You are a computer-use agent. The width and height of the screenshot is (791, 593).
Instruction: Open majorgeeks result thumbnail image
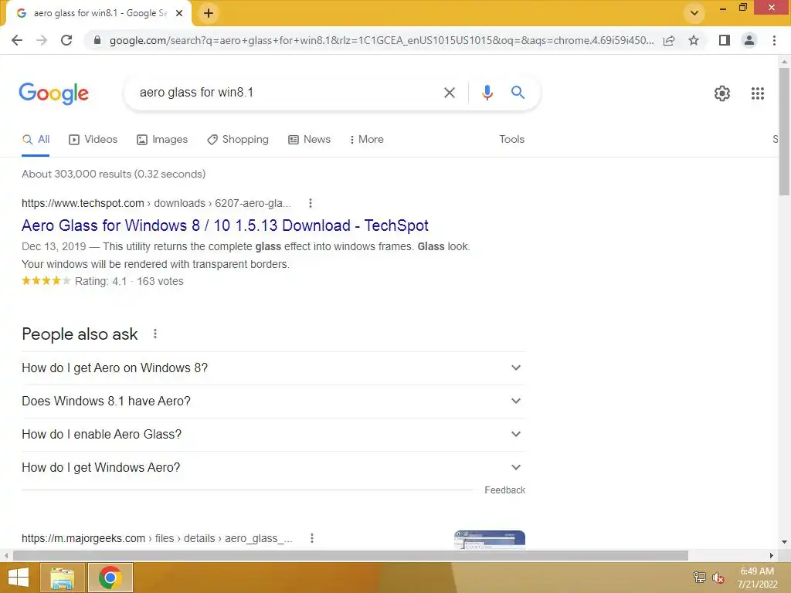pyautogui.click(x=489, y=540)
